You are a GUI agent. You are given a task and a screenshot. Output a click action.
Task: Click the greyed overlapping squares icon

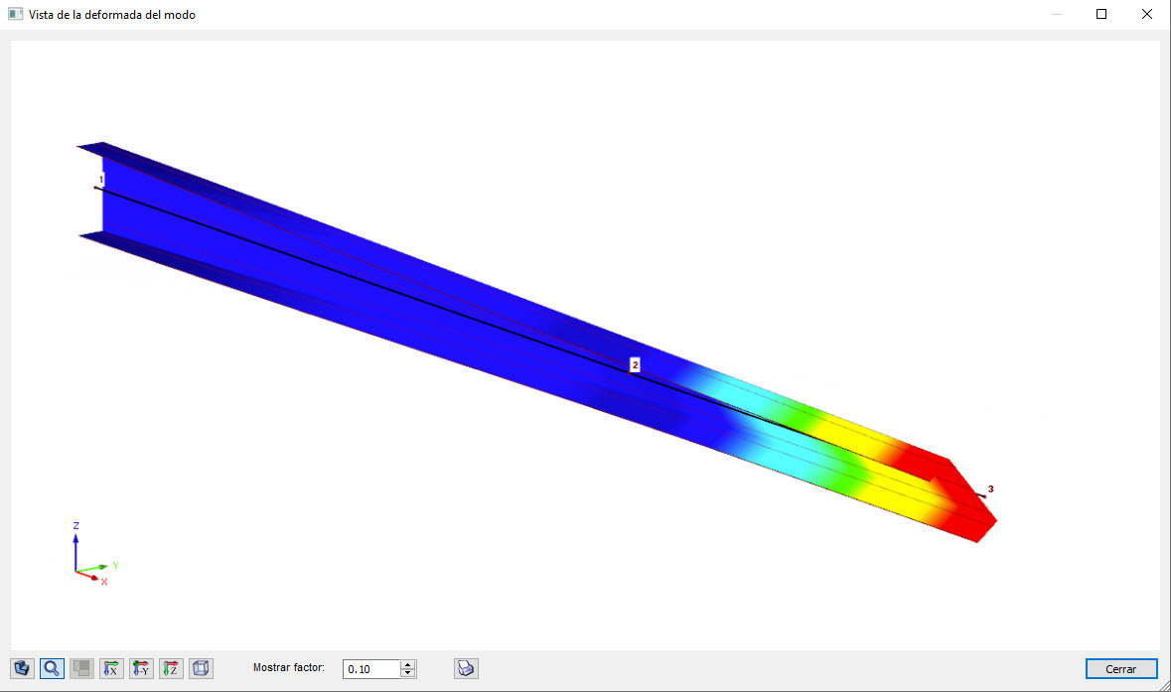pos(81,668)
